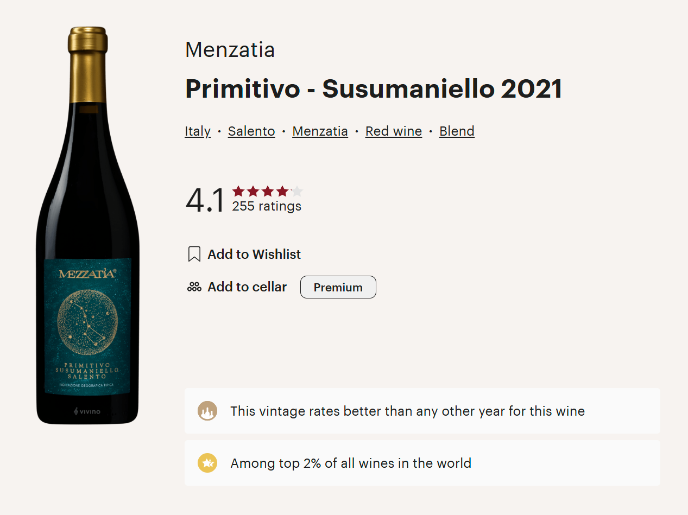Open the Italy country link
Viewport: 688px width, 515px height.
click(x=198, y=131)
